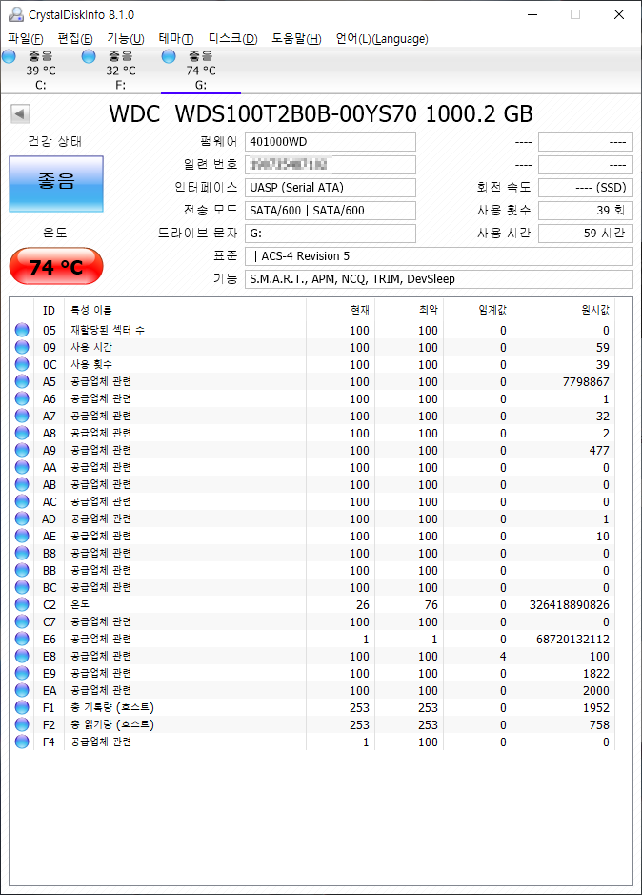Click the status icon of row A9
Viewport: 642px width, 895px height.
(22, 450)
